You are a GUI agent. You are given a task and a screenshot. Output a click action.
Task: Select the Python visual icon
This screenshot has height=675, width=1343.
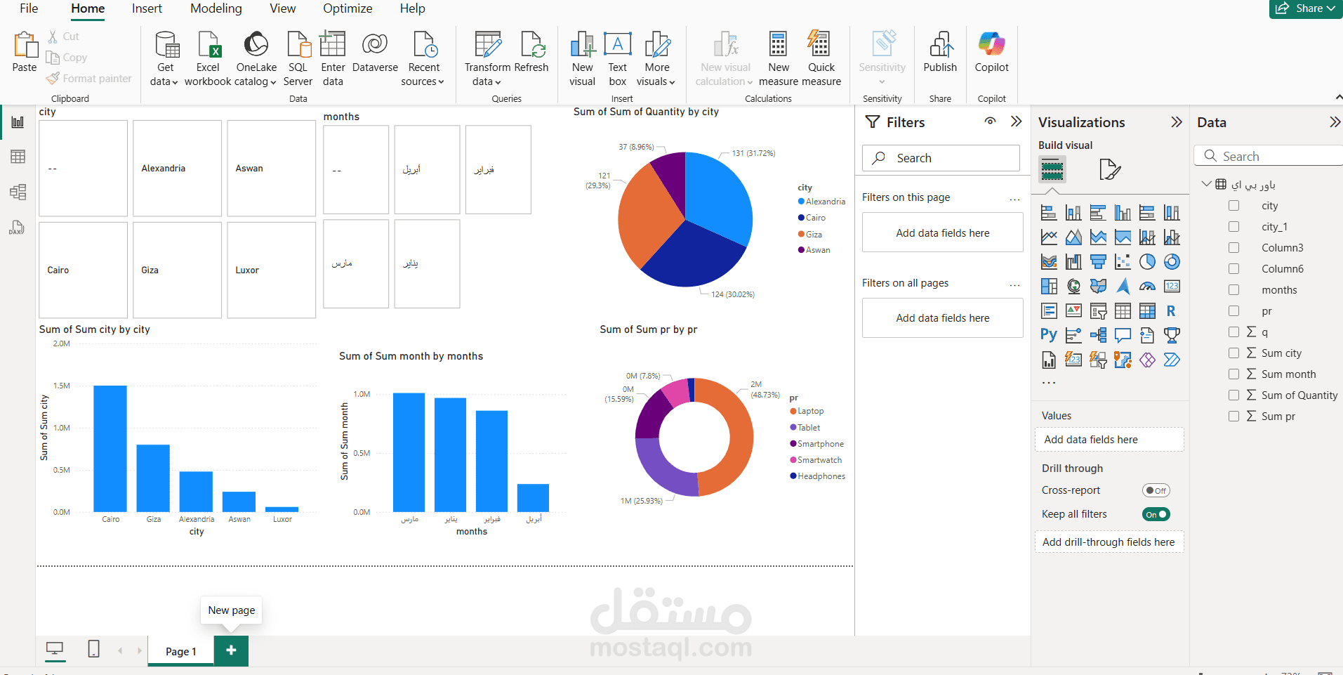tap(1049, 336)
